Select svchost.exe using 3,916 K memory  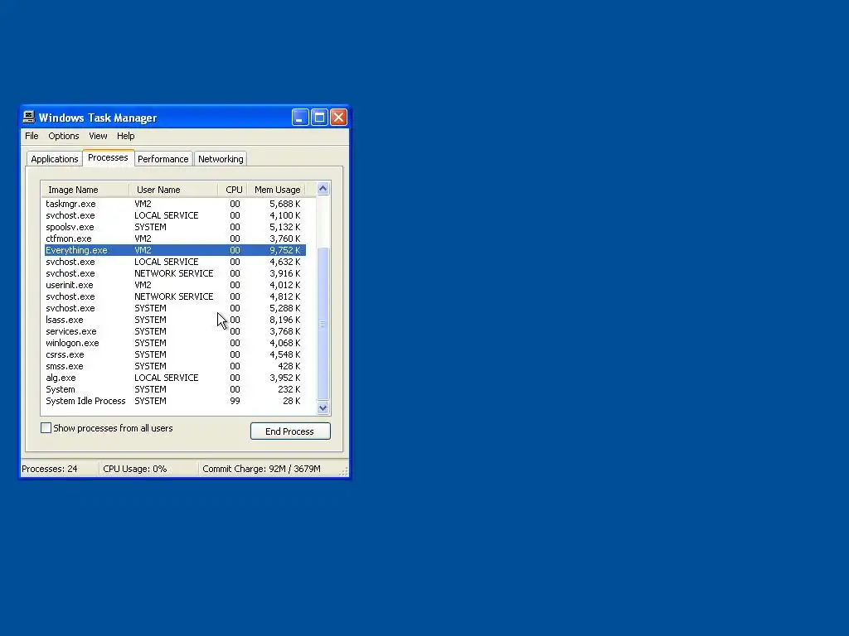pos(175,273)
